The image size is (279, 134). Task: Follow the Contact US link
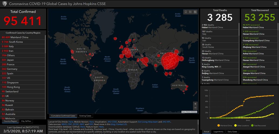[x=122, y=124]
